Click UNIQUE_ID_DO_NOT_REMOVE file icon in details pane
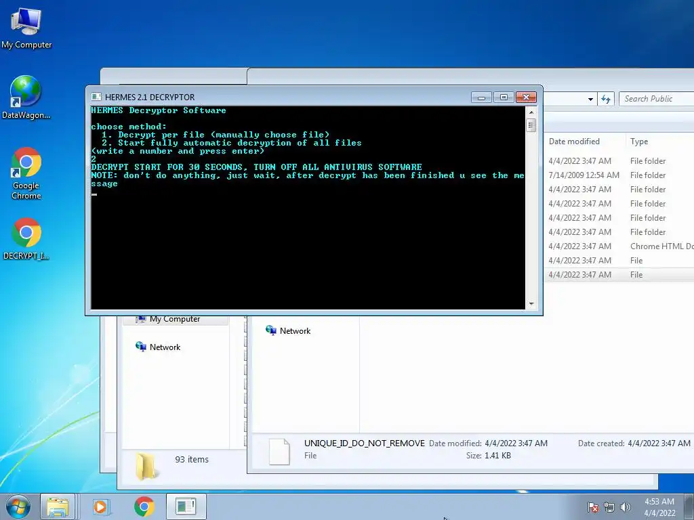694x520 pixels. (x=279, y=451)
